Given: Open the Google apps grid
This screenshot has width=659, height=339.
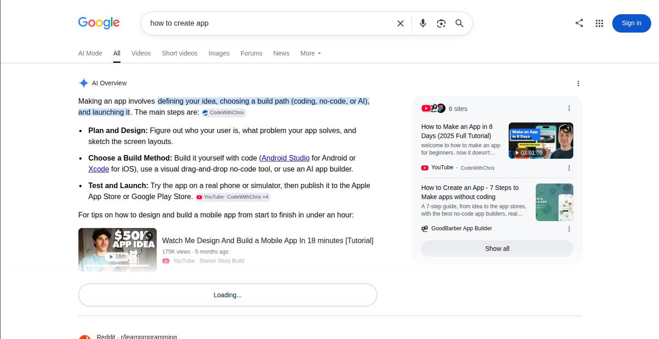Looking at the screenshot, I should coord(599,23).
